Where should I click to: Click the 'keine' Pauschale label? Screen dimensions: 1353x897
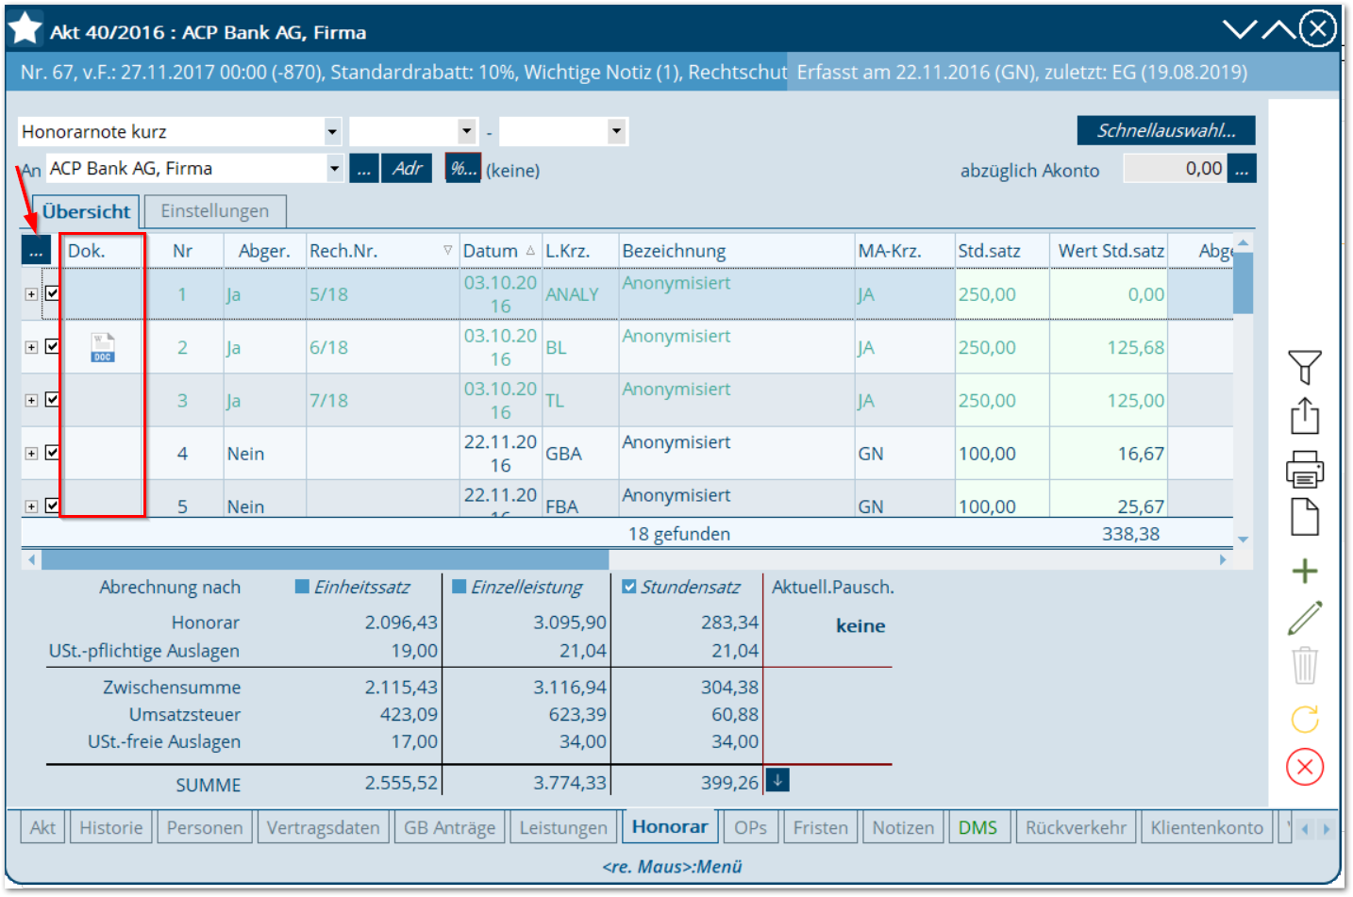tap(860, 625)
